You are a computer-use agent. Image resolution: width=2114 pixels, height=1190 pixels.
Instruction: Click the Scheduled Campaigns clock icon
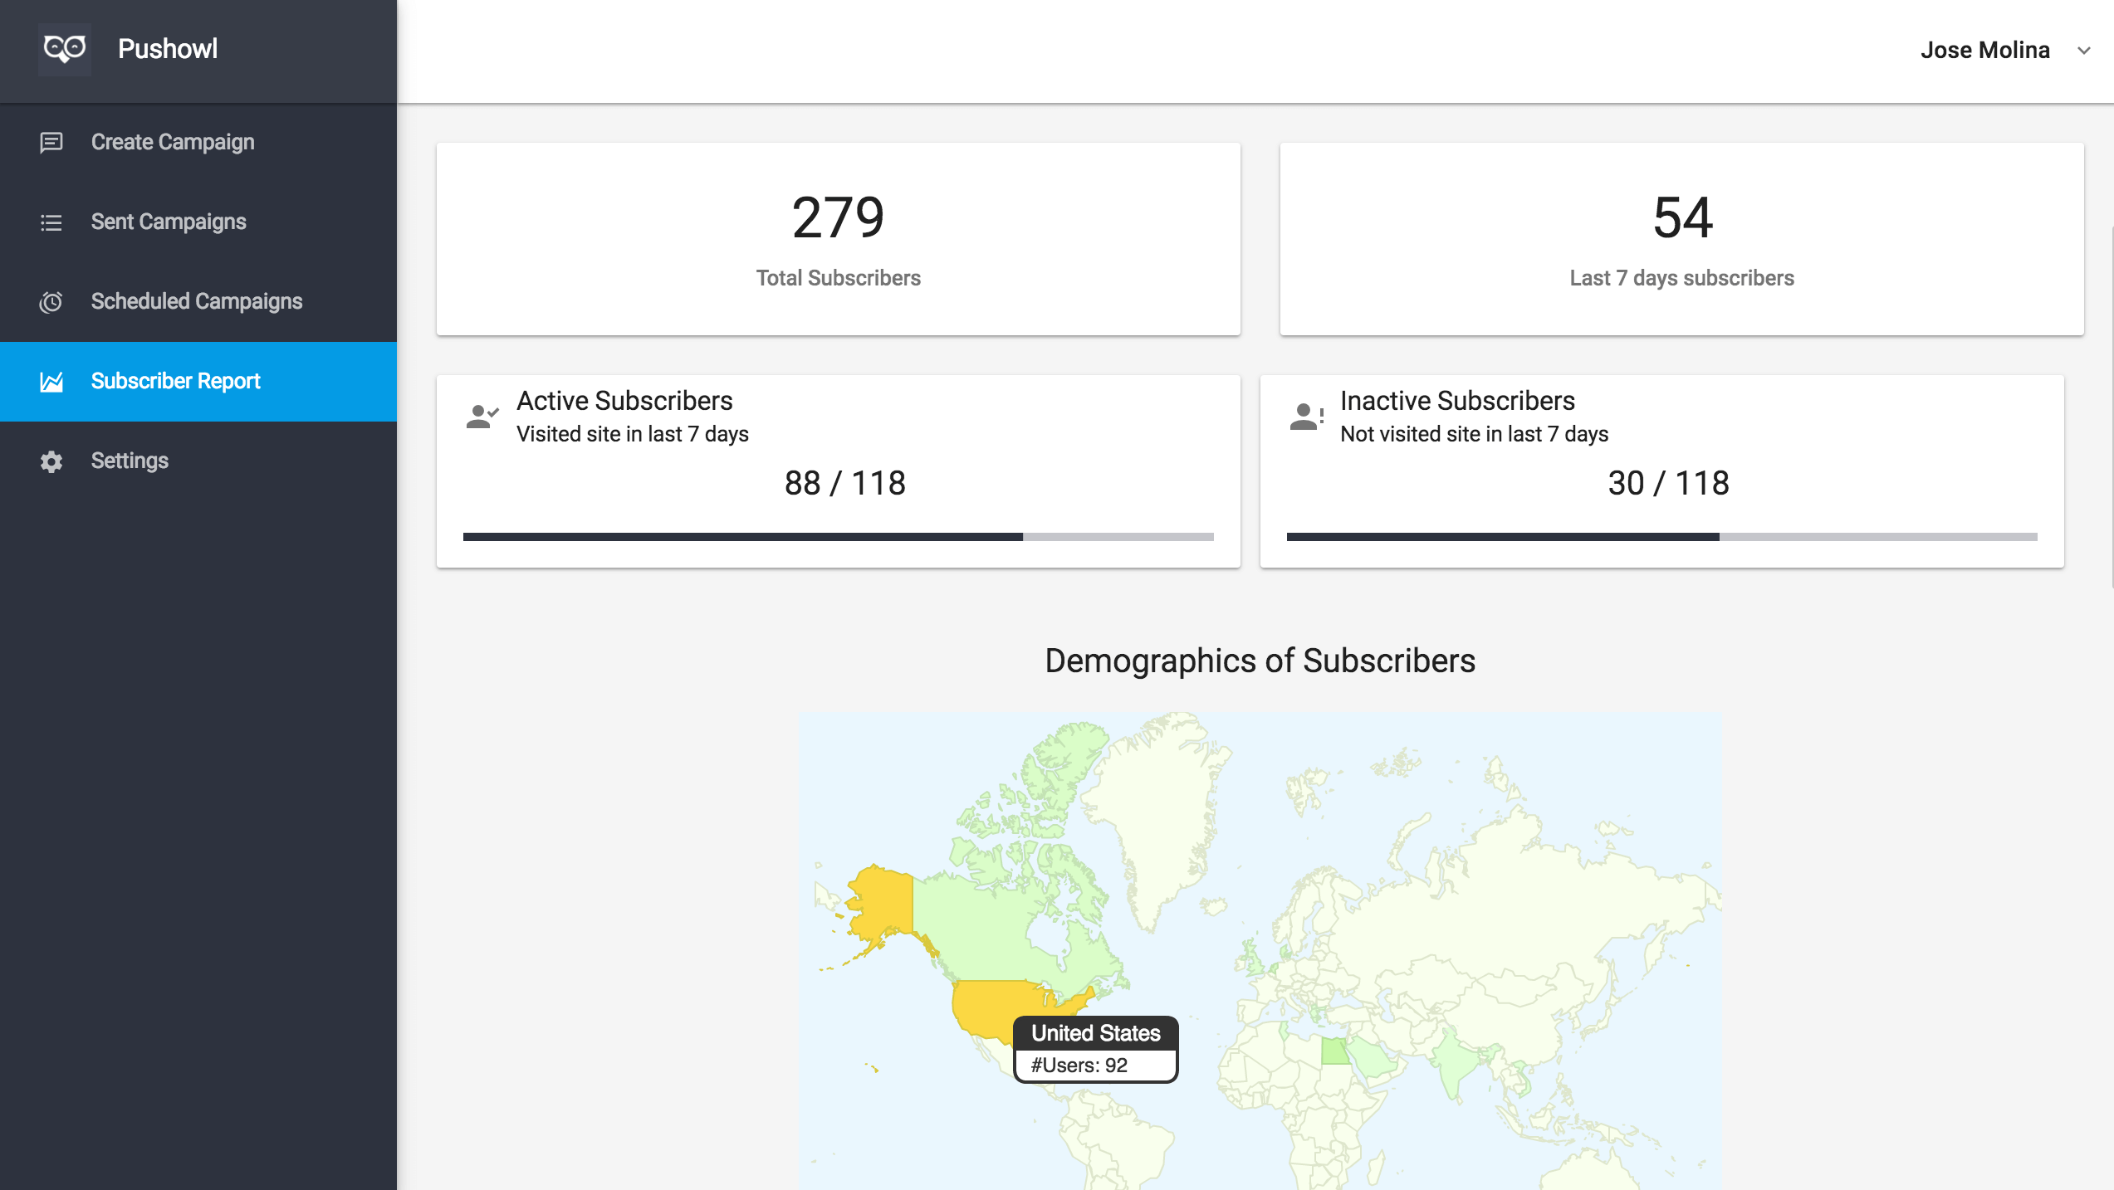[51, 302]
